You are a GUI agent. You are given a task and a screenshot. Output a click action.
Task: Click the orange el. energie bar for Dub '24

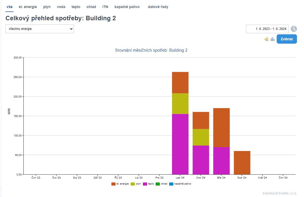tap(242, 162)
